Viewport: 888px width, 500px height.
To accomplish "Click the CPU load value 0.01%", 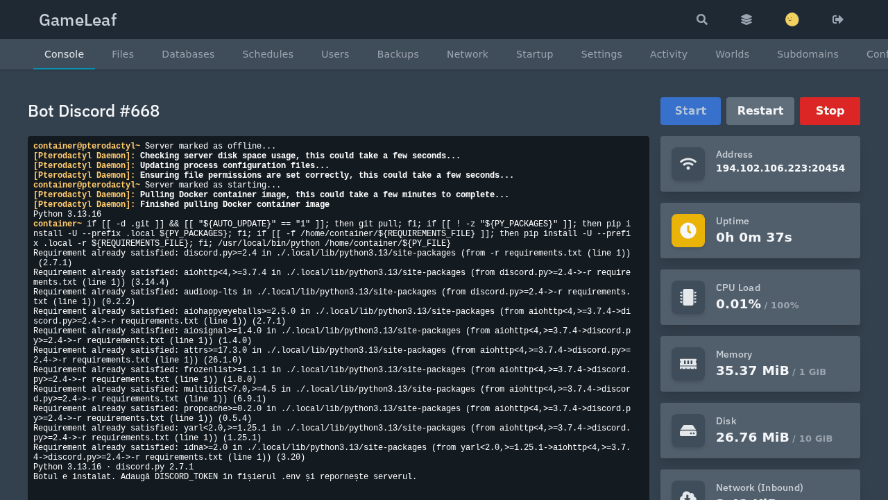I will point(738,304).
